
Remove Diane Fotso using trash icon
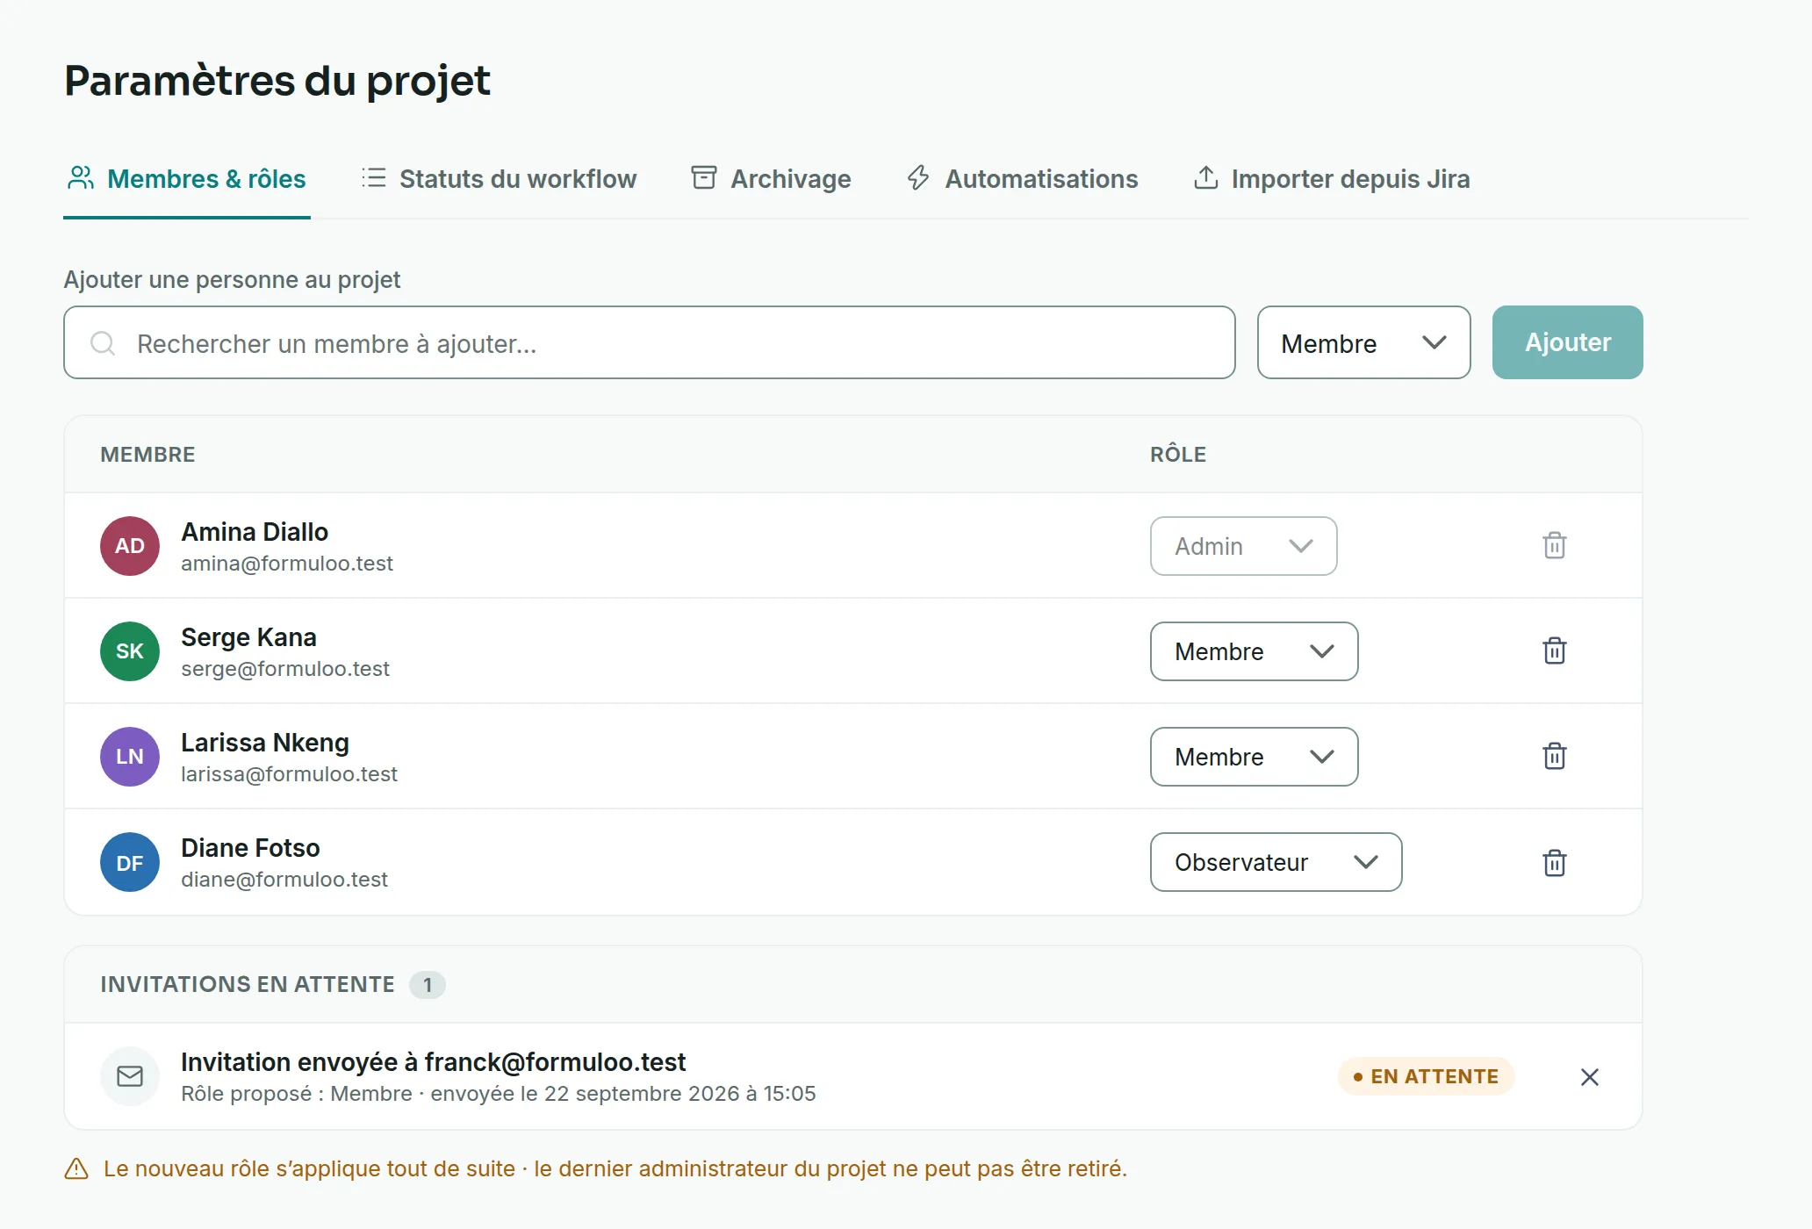pyautogui.click(x=1554, y=862)
